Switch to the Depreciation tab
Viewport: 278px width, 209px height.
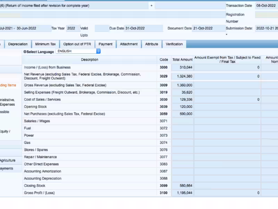coord(18,44)
